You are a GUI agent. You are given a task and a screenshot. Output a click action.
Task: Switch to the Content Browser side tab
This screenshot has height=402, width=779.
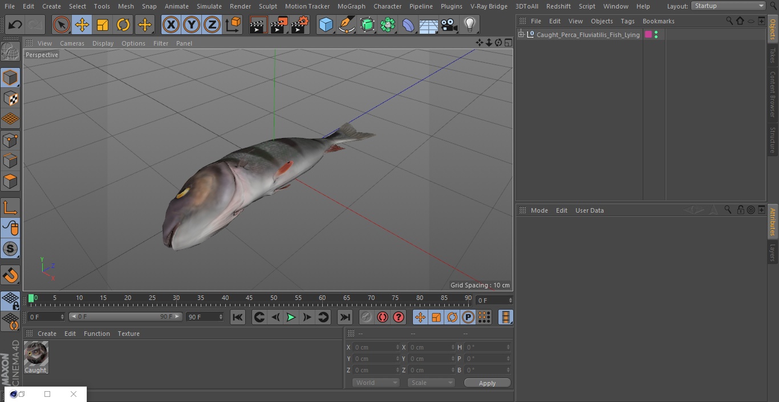click(773, 94)
